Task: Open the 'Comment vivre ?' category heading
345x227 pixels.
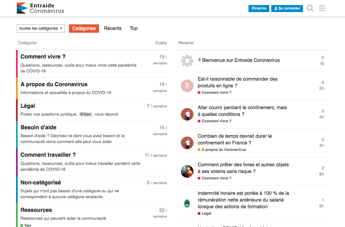Action: tap(43, 57)
